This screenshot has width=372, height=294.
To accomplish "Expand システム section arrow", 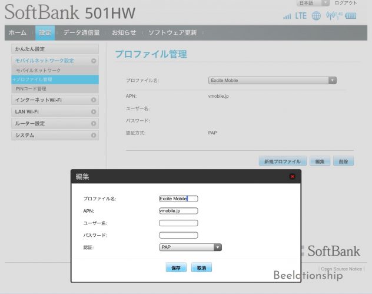I will click(x=94, y=135).
